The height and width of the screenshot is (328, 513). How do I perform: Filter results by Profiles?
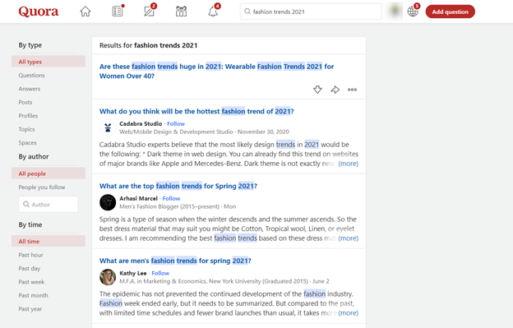tap(28, 116)
